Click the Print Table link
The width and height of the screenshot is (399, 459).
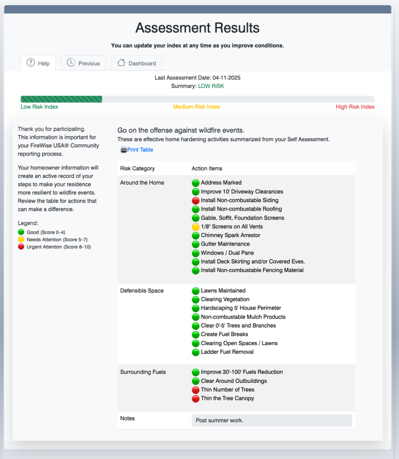(140, 150)
